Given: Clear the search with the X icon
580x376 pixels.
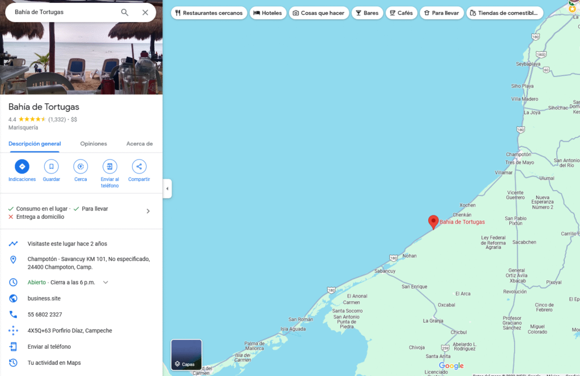Looking at the screenshot, I should click(145, 12).
